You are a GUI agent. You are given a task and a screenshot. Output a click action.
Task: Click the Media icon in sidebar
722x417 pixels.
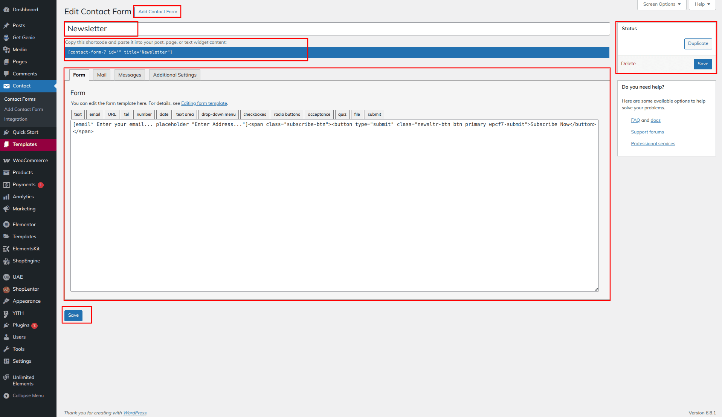6,50
